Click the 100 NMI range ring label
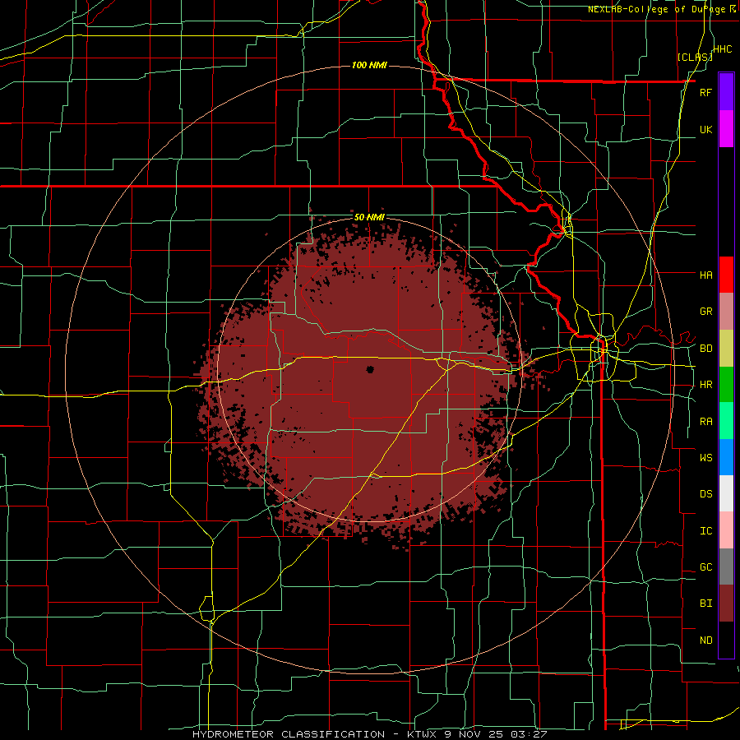The width and height of the screenshot is (740, 740). pos(369,65)
